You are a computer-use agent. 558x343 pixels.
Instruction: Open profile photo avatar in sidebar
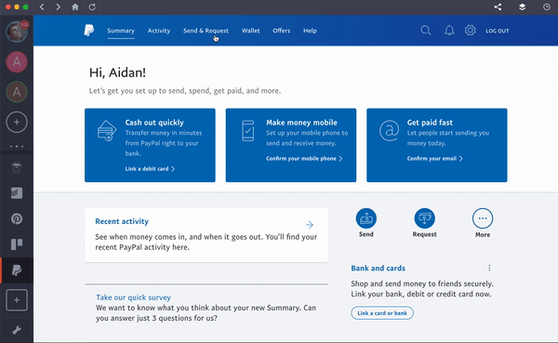click(17, 32)
